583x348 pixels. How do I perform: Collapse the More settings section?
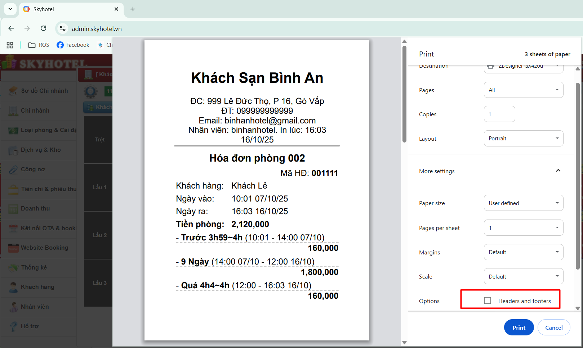(x=558, y=171)
